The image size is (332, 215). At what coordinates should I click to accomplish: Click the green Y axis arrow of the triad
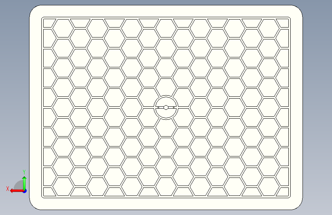click(25, 183)
